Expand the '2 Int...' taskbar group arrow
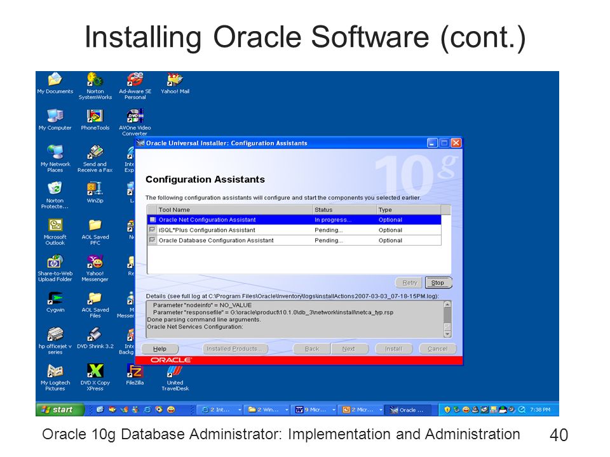610x457 pixels. coord(240,409)
